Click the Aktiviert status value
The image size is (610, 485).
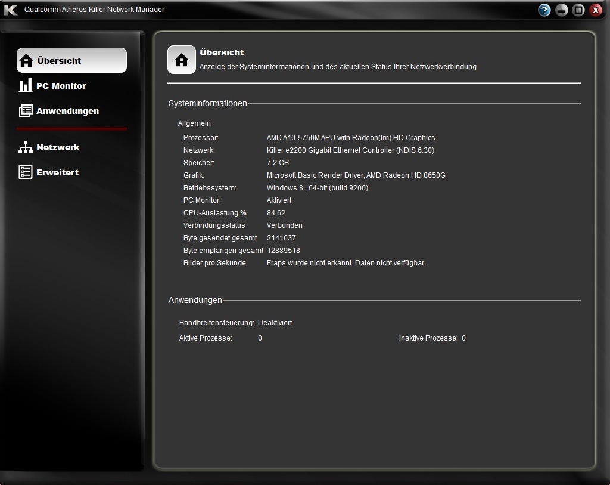(279, 200)
